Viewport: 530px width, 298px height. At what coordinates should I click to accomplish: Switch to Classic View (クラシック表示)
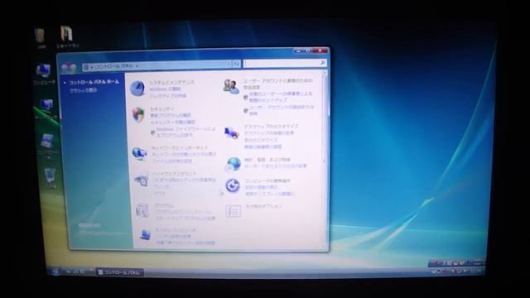pyautogui.click(x=83, y=90)
